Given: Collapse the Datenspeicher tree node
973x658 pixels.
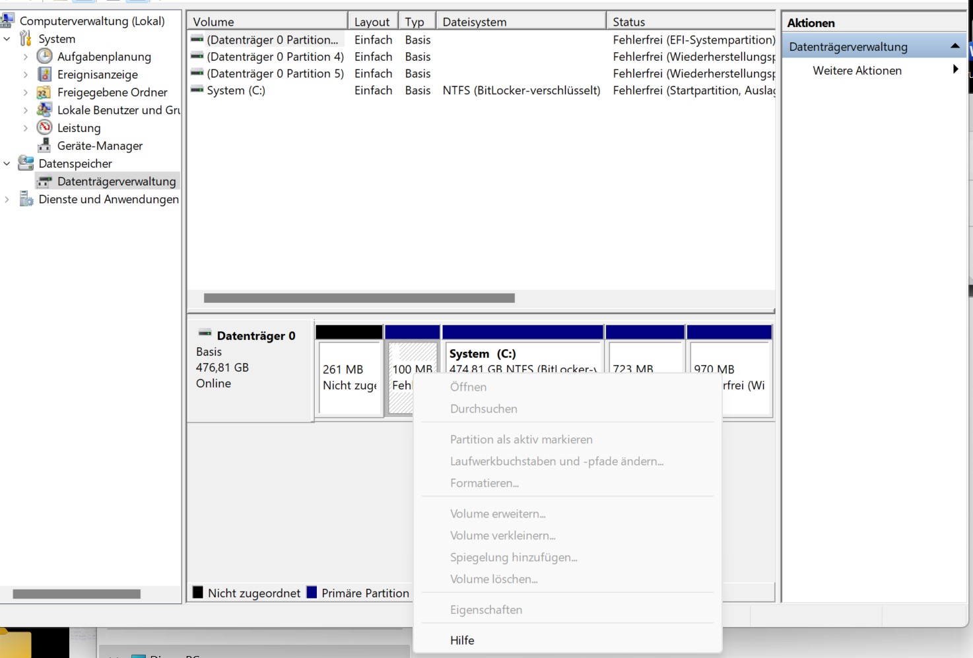Looking at the screenshot, I should click(7, 164).
